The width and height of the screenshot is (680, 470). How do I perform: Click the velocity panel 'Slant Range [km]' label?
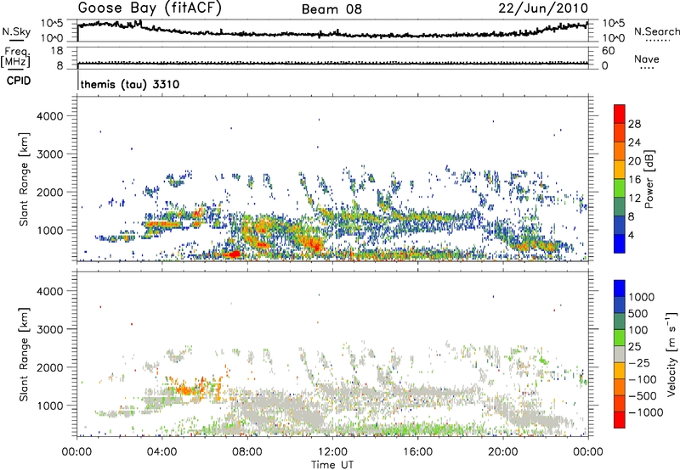click(x=25, y=355)
